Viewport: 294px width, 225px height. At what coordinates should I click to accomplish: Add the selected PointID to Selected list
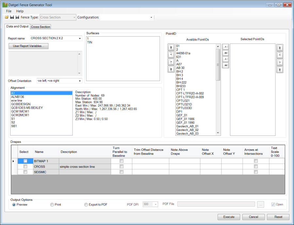(x=225, y=47)
